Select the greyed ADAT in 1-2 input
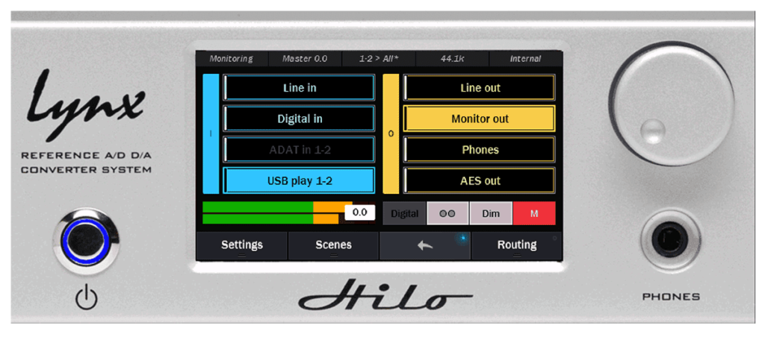Image resolution: width=765 pixels, height=337 pixels. tap(299, 150)
